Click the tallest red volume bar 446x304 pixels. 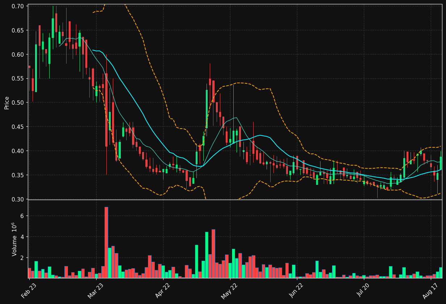[106, 242]
